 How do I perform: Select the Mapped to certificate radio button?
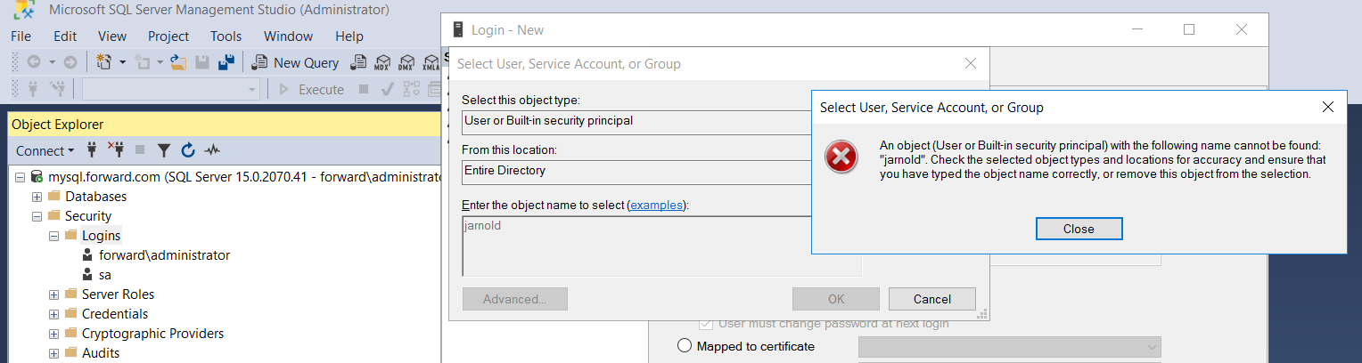pos(685,346)
